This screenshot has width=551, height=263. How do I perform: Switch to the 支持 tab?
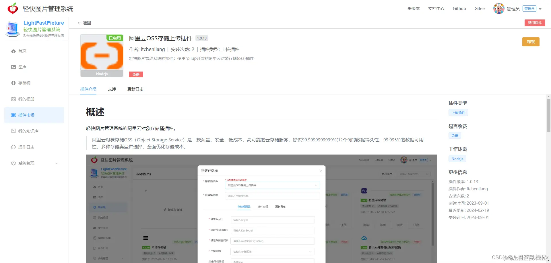point(112,89)
